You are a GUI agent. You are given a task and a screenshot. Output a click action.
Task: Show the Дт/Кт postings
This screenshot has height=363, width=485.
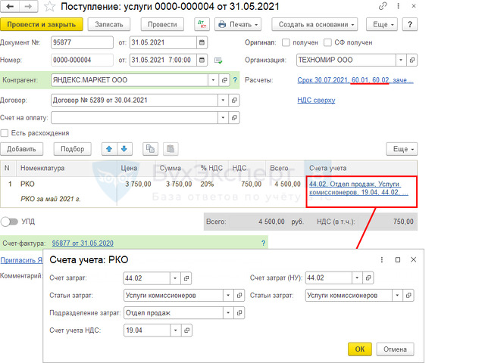click(x=202, y=24)
